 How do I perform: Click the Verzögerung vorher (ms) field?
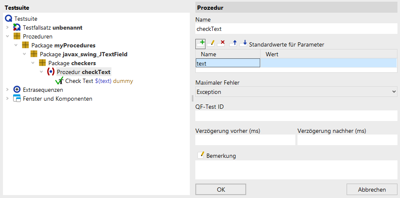245,140
